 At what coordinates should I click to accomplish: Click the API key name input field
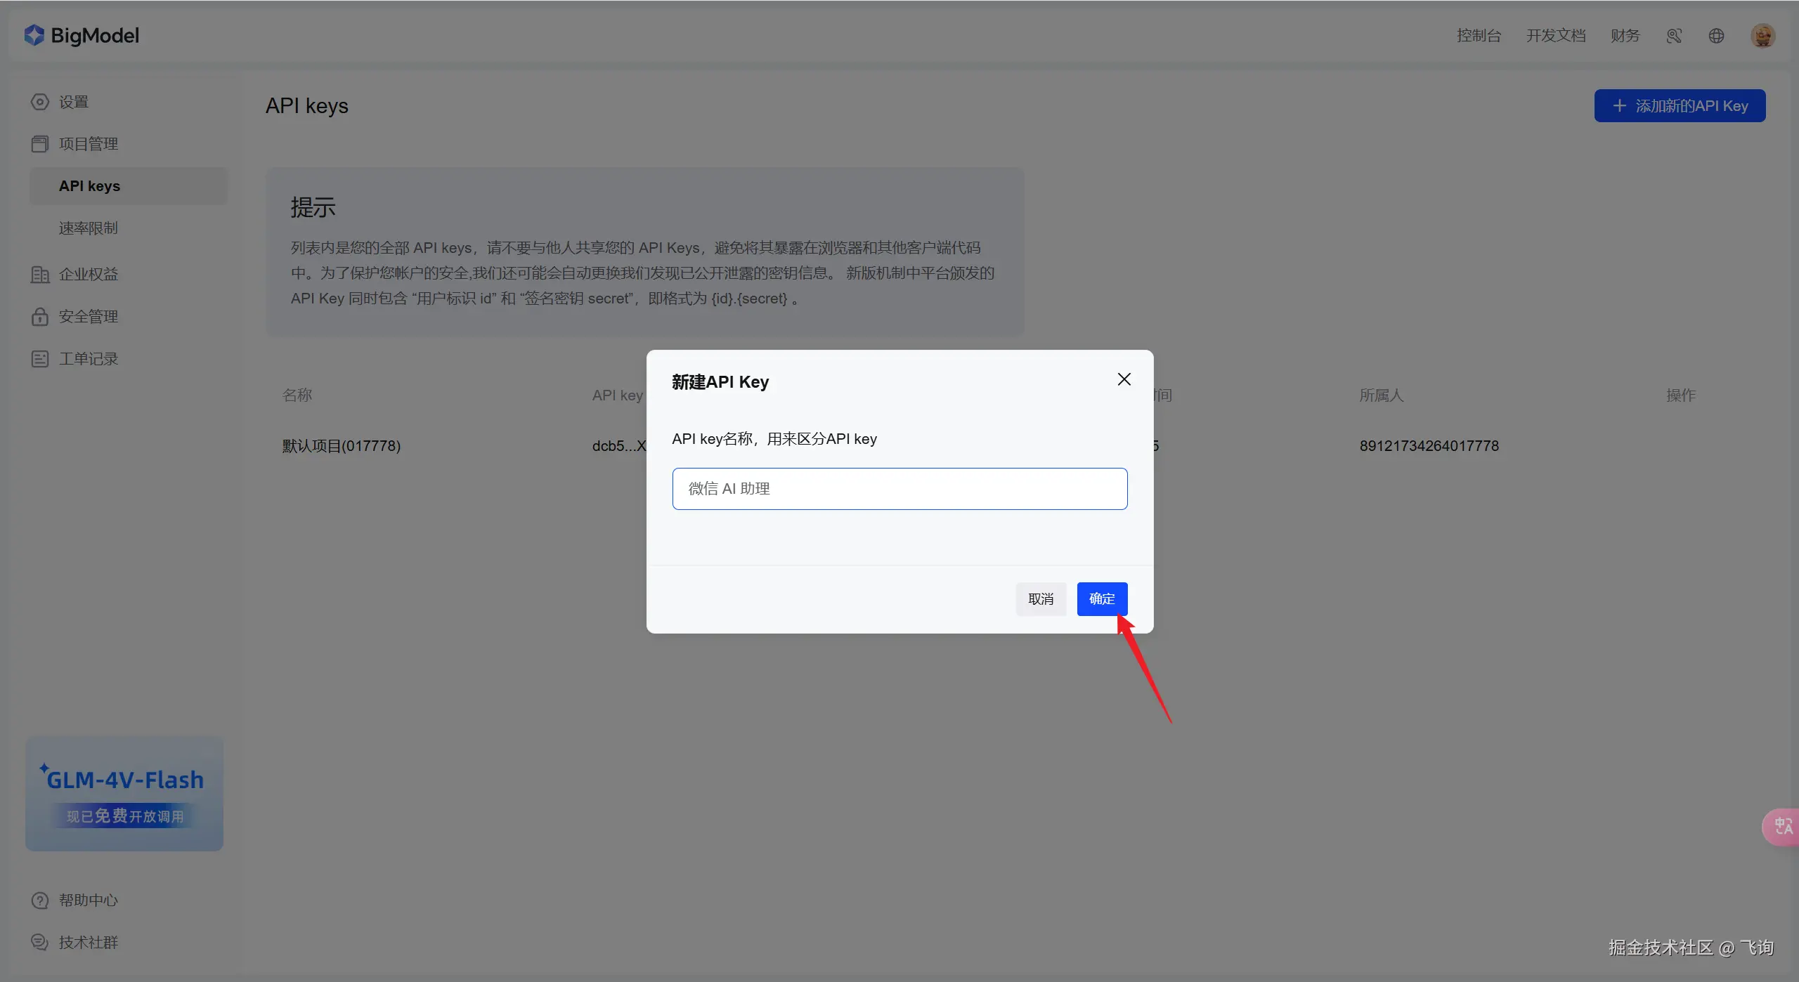coord(899,489)
